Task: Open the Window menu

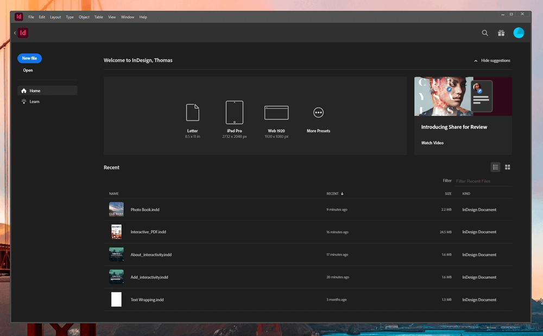Action: coord(128,17)
